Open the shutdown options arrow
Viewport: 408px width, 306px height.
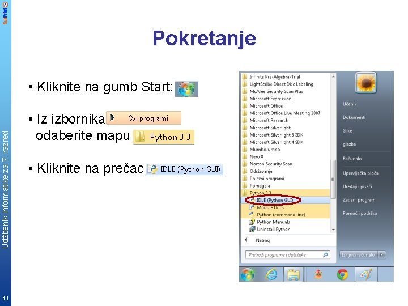(x=382, y=255)
